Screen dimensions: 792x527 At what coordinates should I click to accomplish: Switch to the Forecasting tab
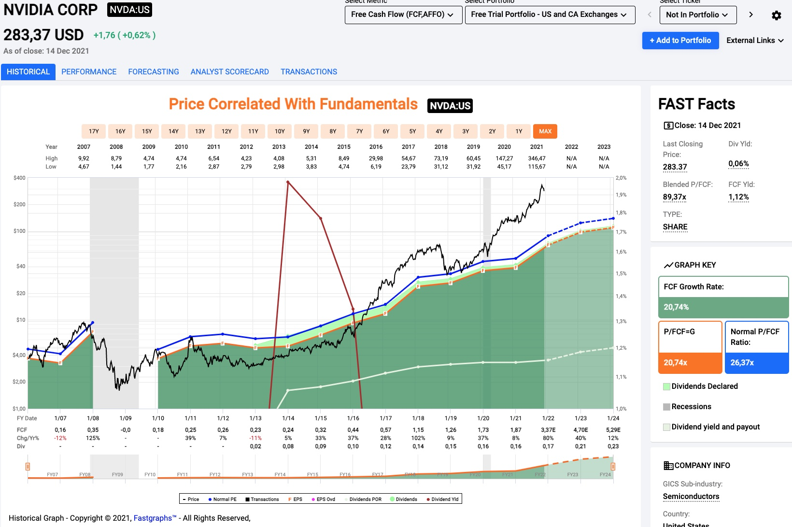[154, 72]
